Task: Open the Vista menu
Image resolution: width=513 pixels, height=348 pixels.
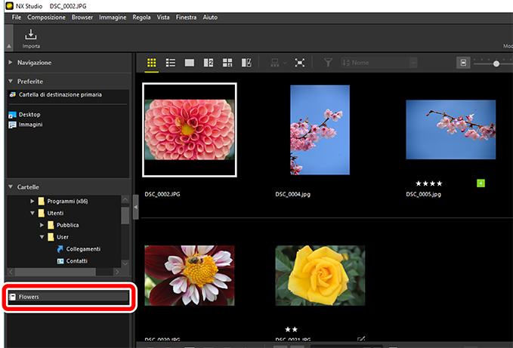Action: click(163, 17)
